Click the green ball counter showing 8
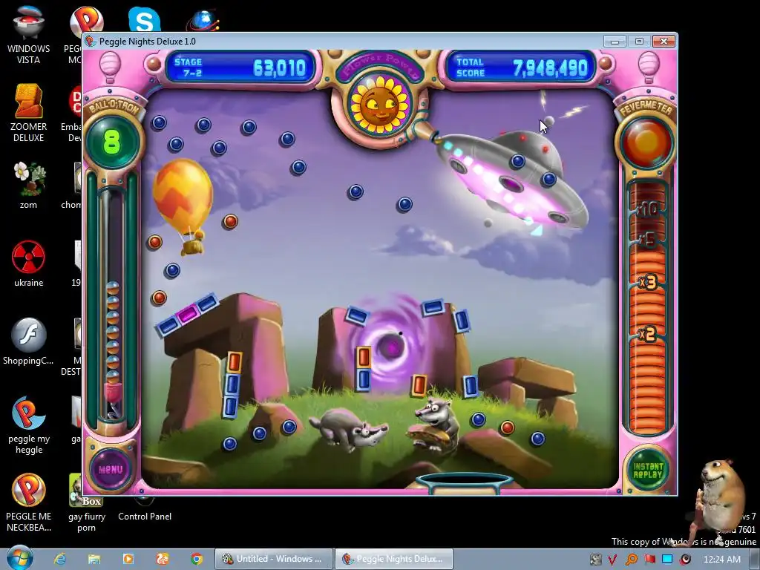Image resolution: width=760 pixels, height=570 pixels. (x=112, y=142)
